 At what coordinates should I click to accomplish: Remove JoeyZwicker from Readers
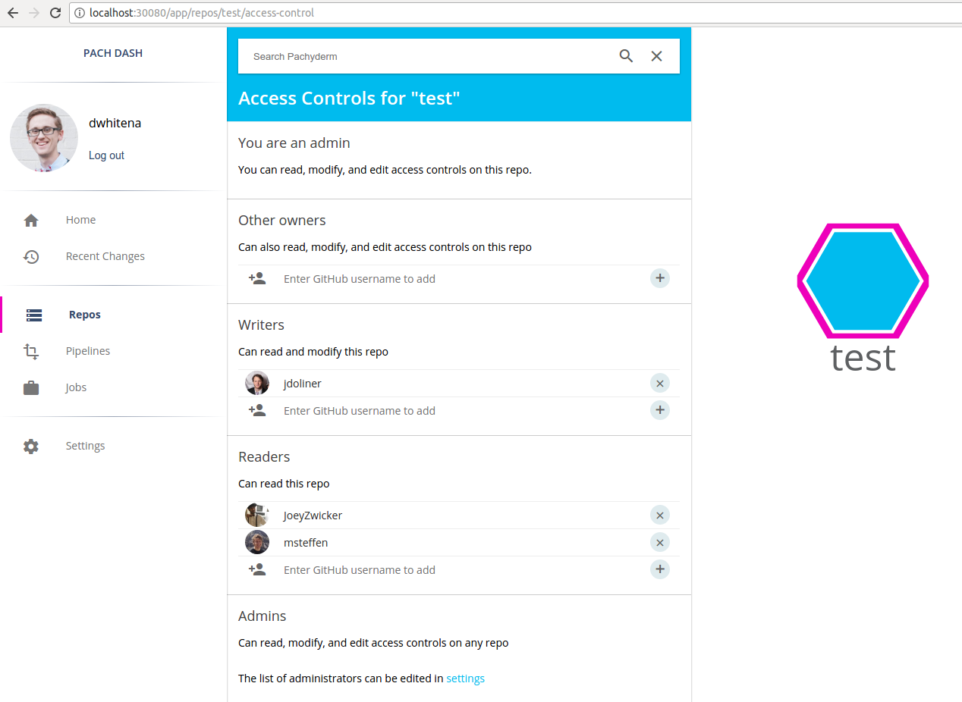[660, 516]
